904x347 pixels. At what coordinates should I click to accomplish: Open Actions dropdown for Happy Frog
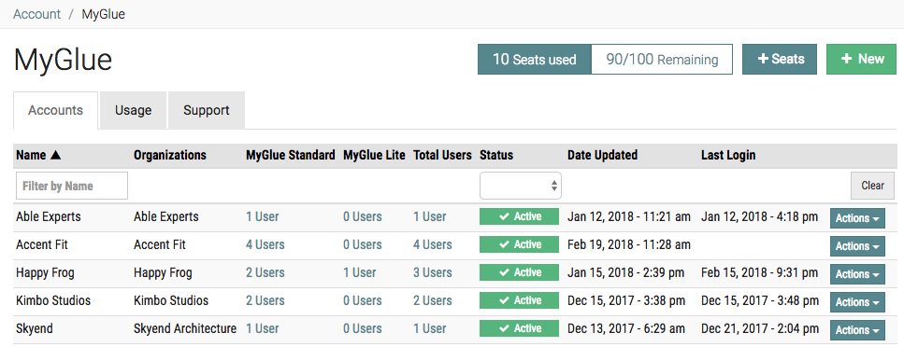click(x=857, y=274)
